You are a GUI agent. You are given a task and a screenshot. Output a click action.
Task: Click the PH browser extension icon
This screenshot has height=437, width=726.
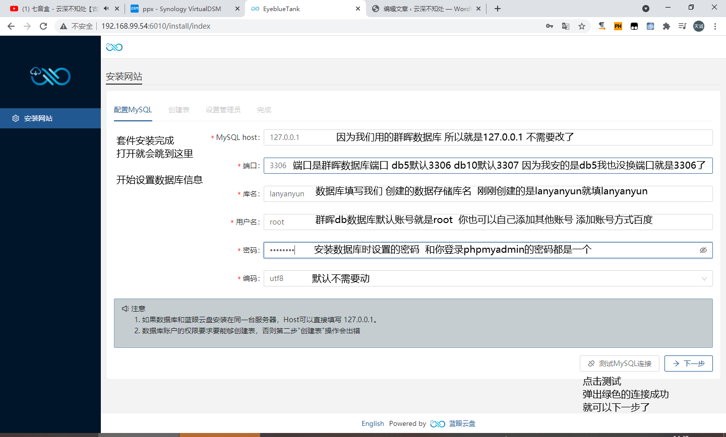point(618,26)
